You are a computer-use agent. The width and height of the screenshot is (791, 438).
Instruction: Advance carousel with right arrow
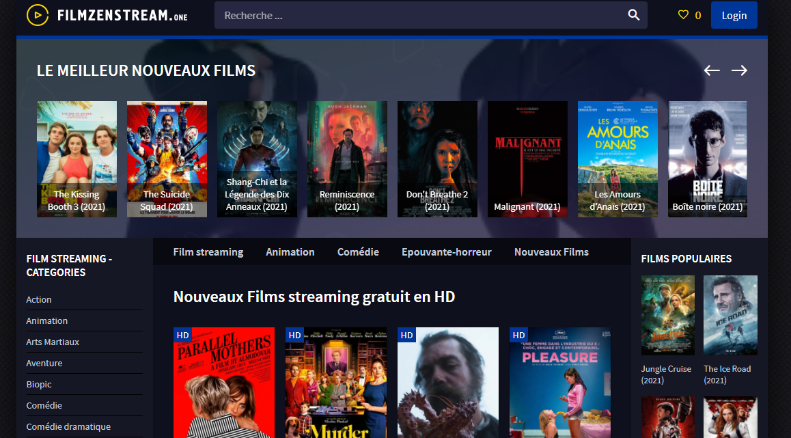740,70
